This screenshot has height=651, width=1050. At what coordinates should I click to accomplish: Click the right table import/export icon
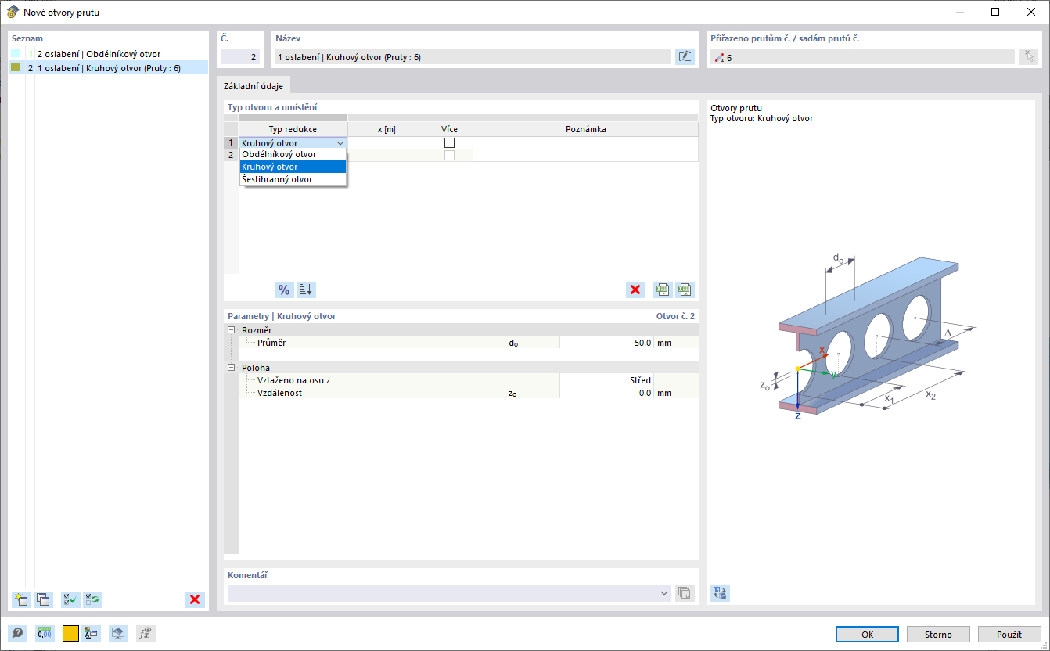pyautogui.click(x=685, y=290)
